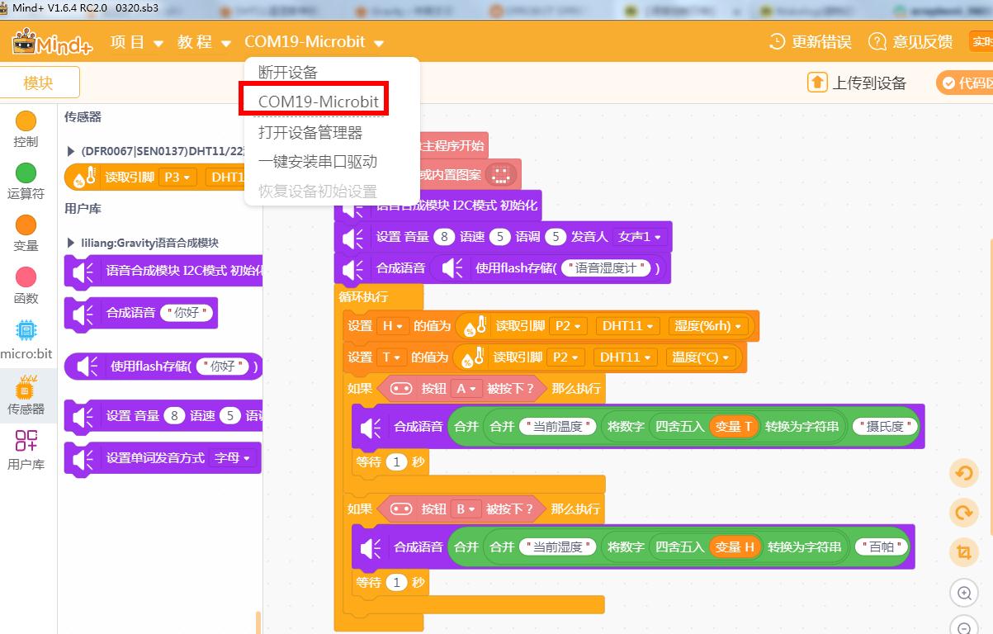
Task: Open DHT11 dropdown in temperature block
Action: [x=625, y=357]
